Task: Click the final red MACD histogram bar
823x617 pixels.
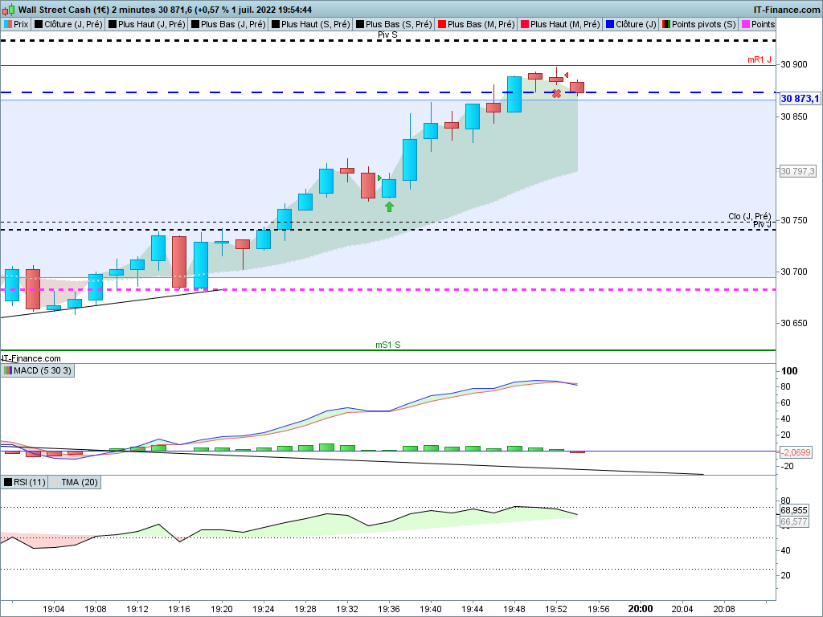Action: coord(577,452)
